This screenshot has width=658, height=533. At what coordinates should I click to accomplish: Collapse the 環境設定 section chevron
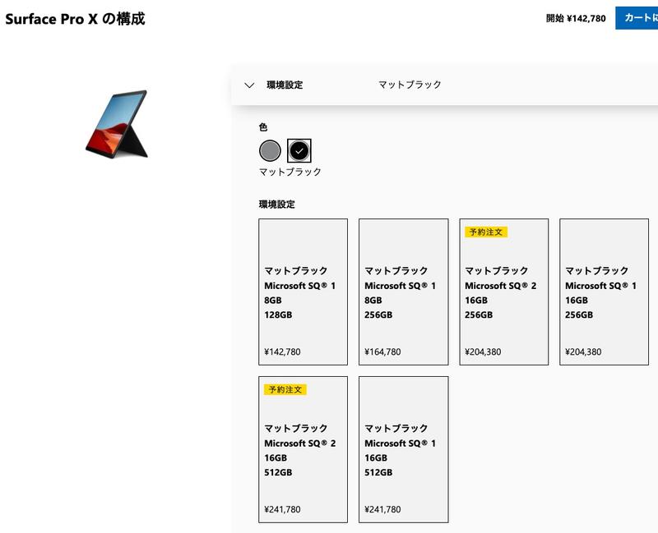pos(249,85)
